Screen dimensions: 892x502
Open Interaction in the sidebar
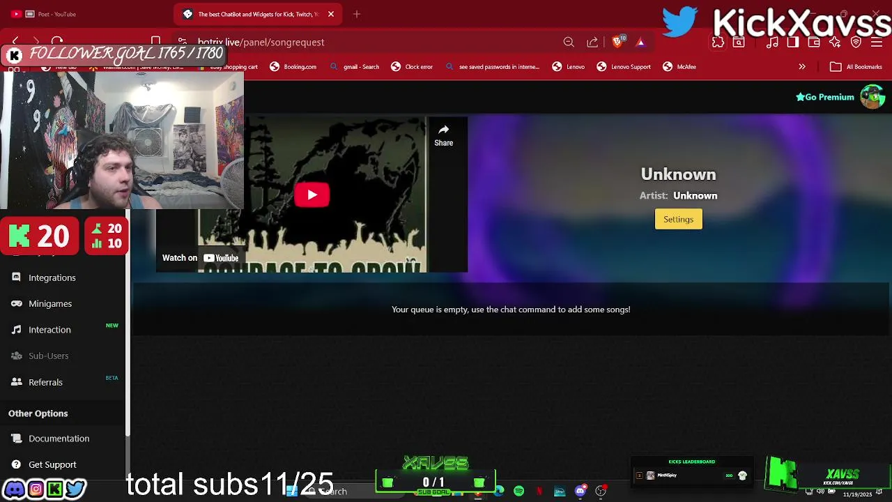pos(49,330)
